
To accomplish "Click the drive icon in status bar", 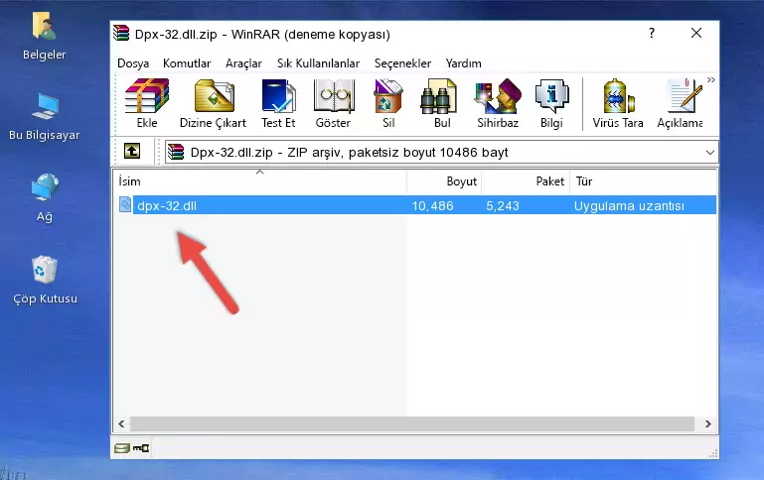I will pyautogui.click(x=121, y=448).
